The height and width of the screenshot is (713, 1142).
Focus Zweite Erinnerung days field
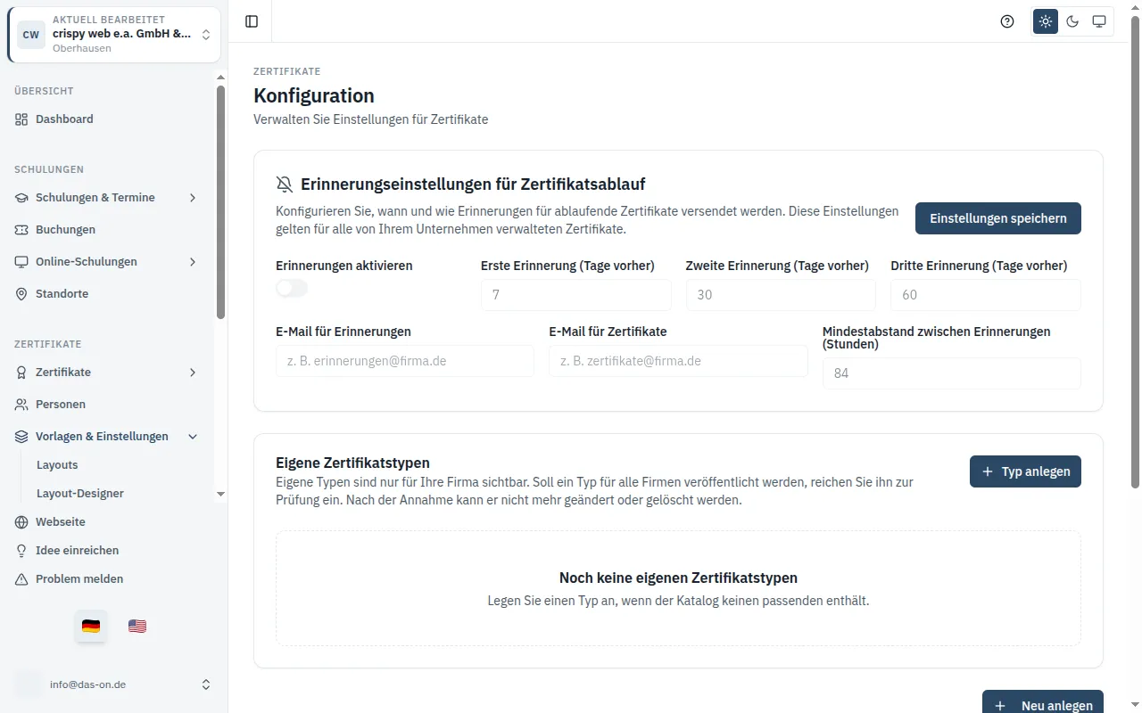781,295
